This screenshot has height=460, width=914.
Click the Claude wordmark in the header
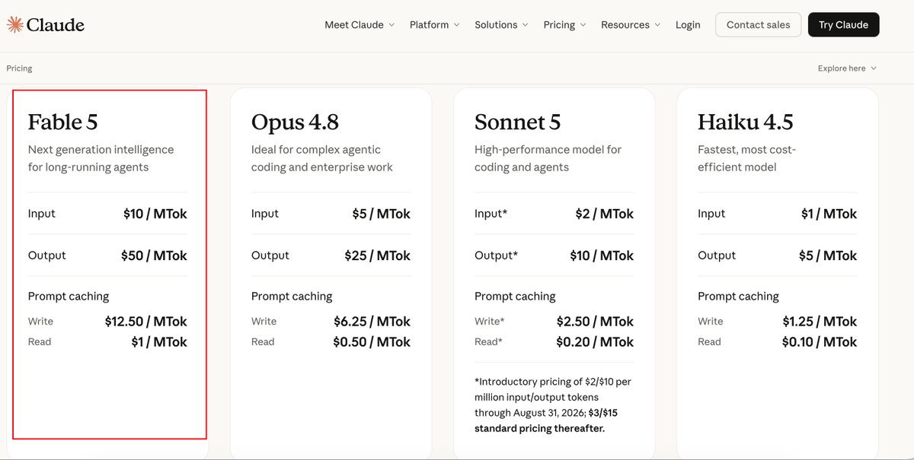(x=56, y=25)
